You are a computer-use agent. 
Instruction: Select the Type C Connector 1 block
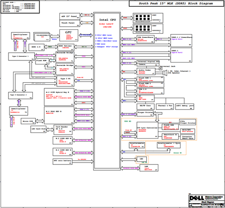[21, 57]
